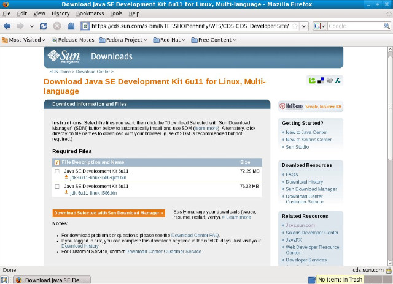Open the address bar URL history dropdown
The width and height of the screenshot is (393, 284).
tap(304, 26)
